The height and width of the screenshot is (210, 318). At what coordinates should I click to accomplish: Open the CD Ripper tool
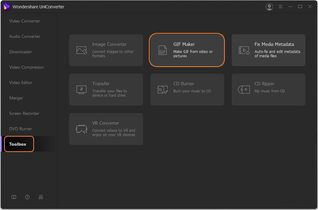(268, 89)
